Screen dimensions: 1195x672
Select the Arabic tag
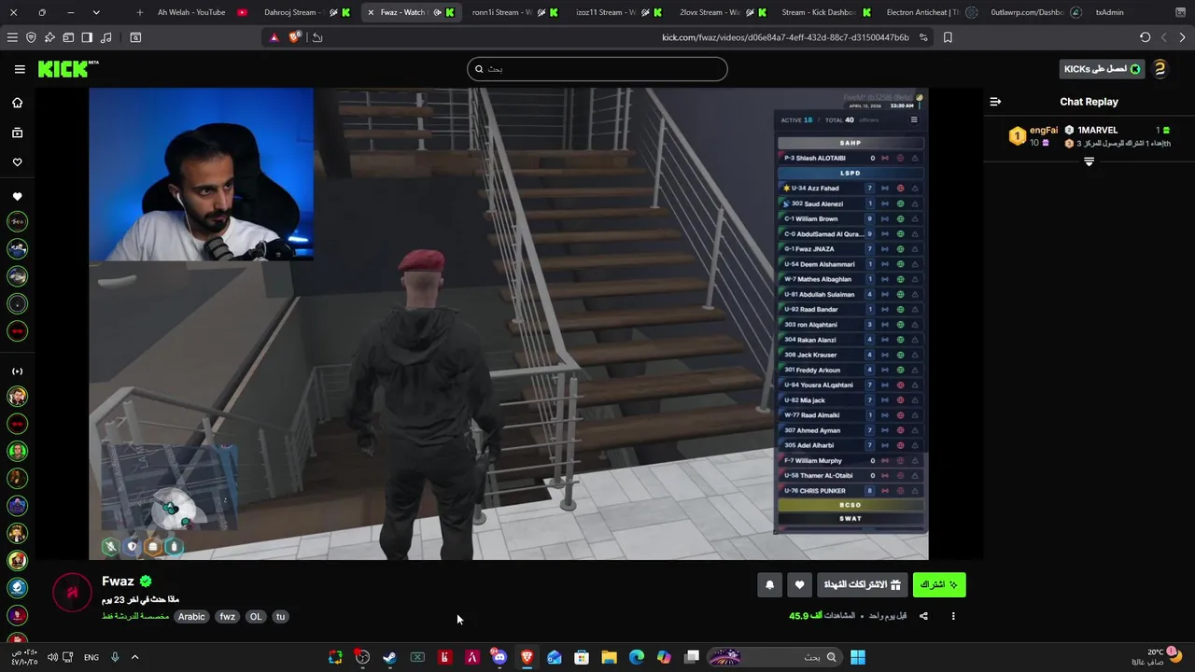coord(191,617)
